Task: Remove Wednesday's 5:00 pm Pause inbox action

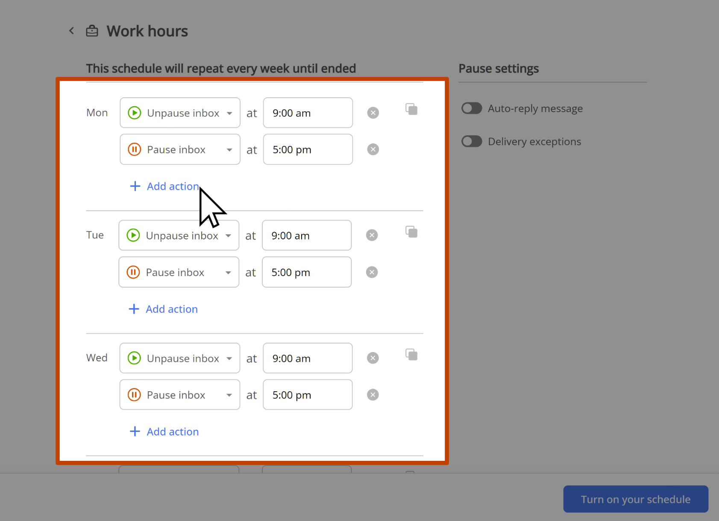Action: pos(373,395)
